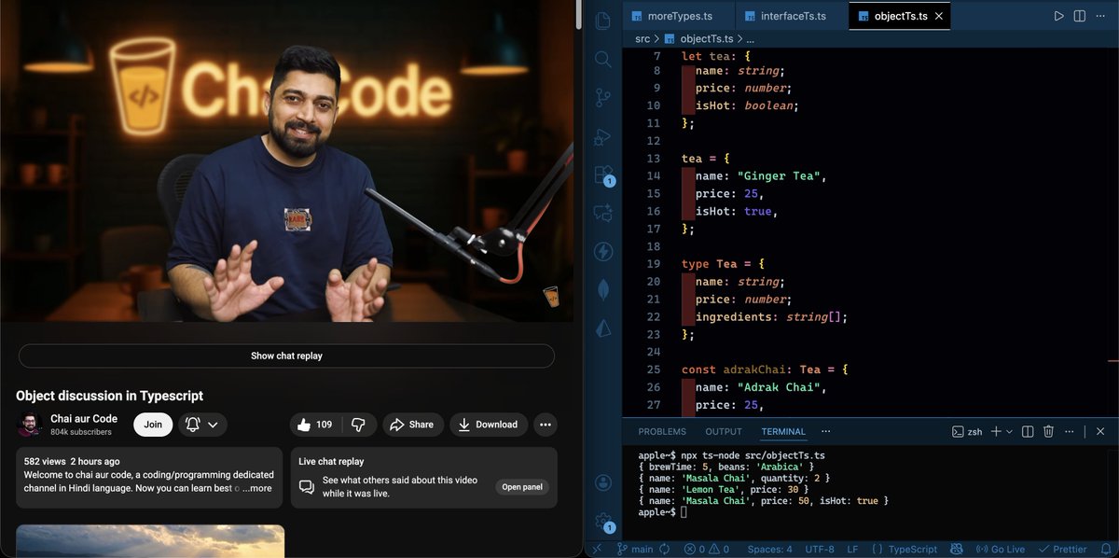Close the terminal panel
Viewport: 1119px width, 558px height.
pyautogui.click(x=1100, y=431)
